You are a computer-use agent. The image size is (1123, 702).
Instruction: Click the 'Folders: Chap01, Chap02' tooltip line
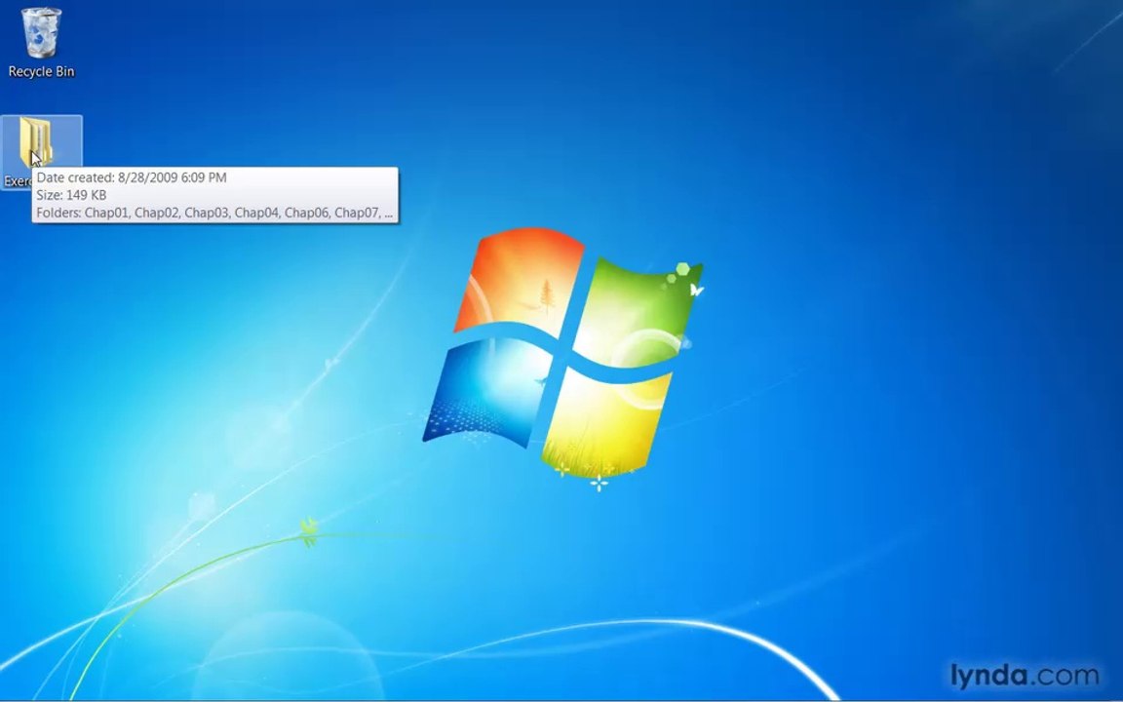(214, 213)
